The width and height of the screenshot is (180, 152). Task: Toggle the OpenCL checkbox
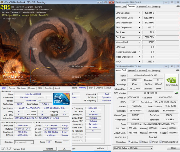tap(129, 142)
